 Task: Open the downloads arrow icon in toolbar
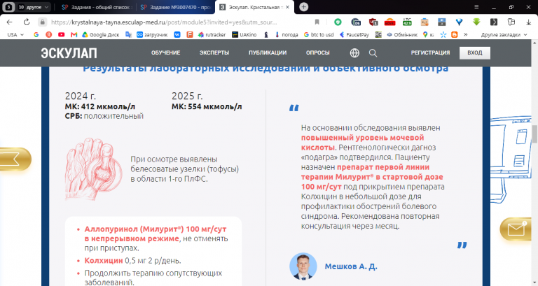coord(528,22)
